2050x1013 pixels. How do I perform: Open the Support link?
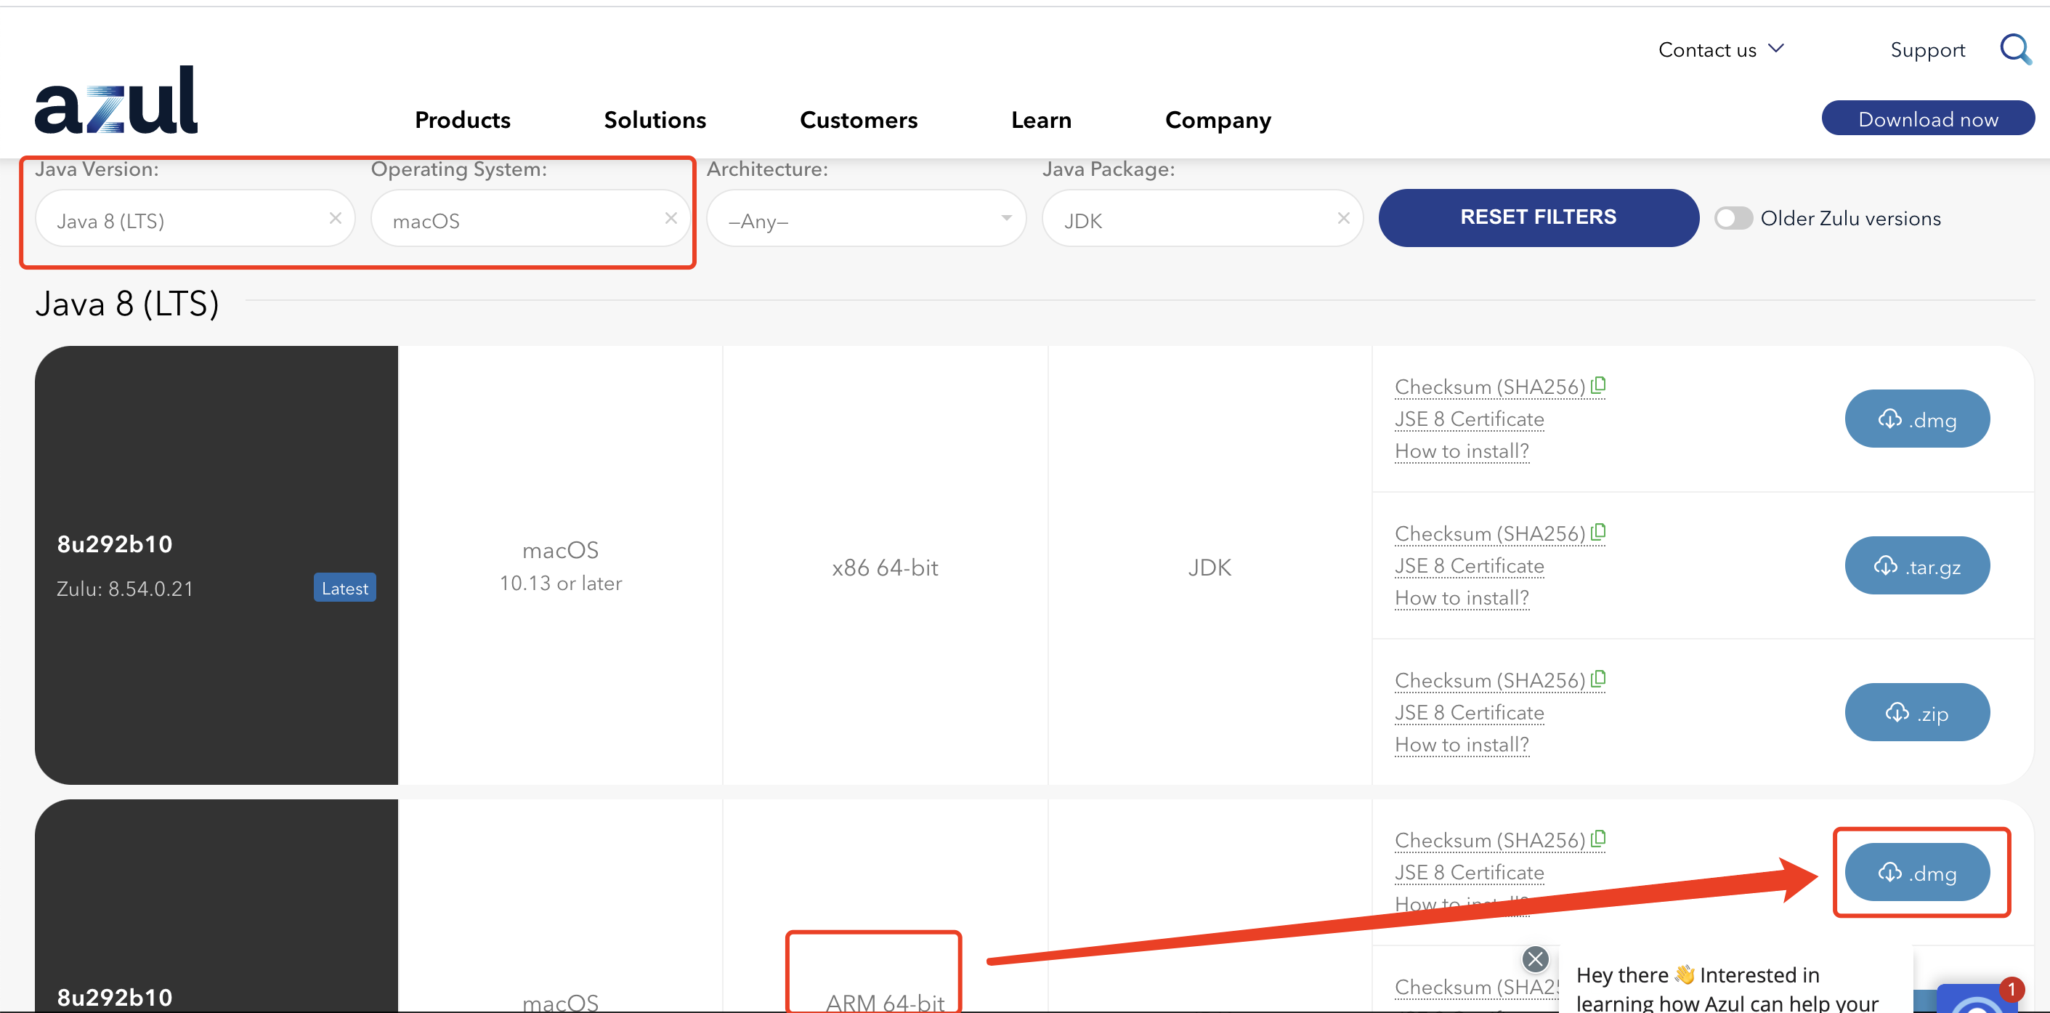pos(1927,49)
